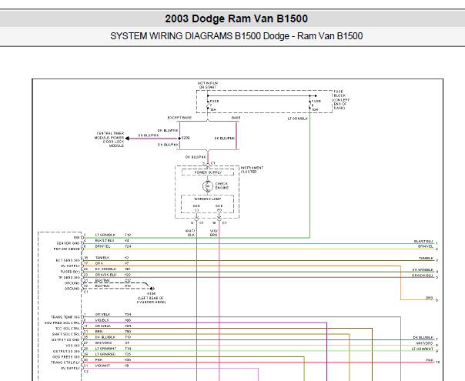Click the "LT GRN/WHT" label at pin 28
This screenshot has height=381, width=465.
coord(105,349)
